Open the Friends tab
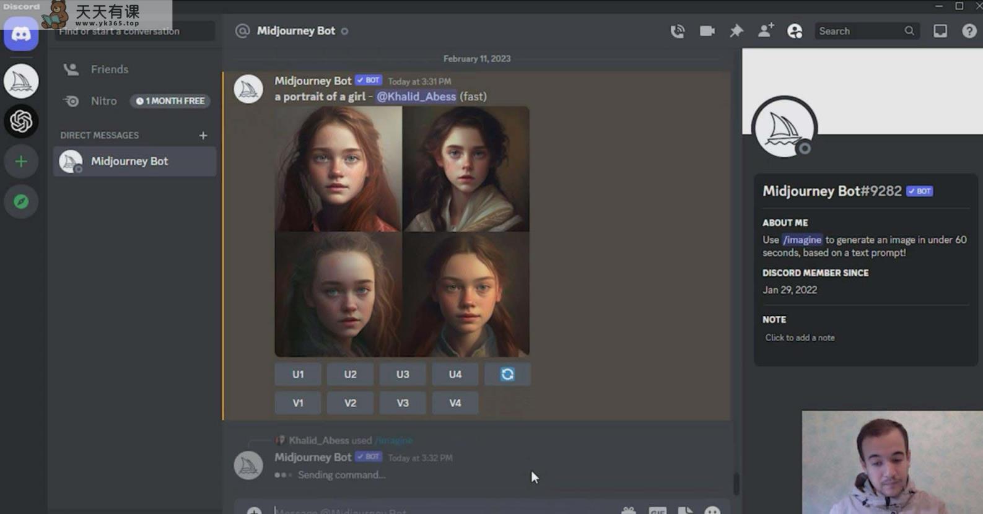 coord(135,69)
